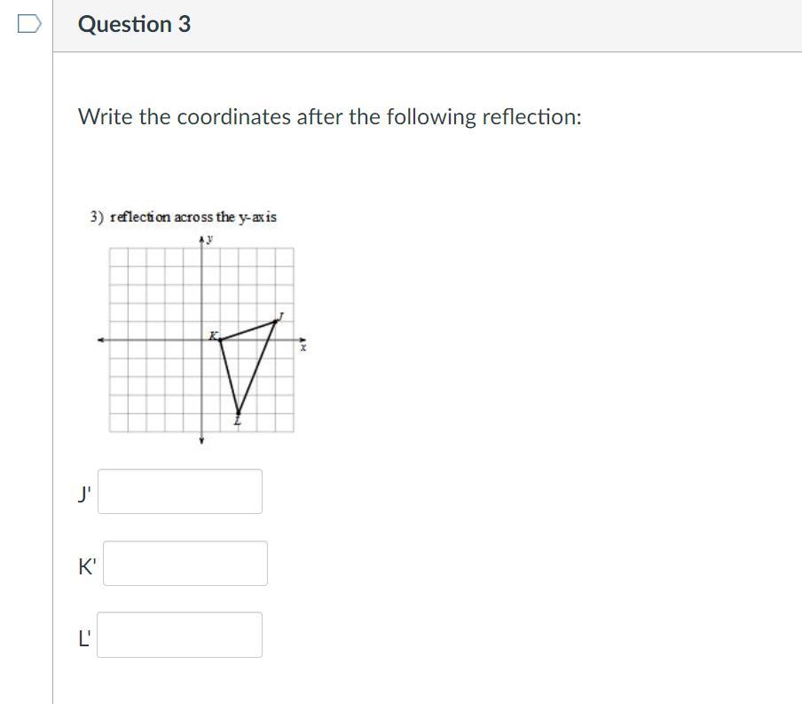
Task: Click the K' answer input field
Action: pos(185,563)
